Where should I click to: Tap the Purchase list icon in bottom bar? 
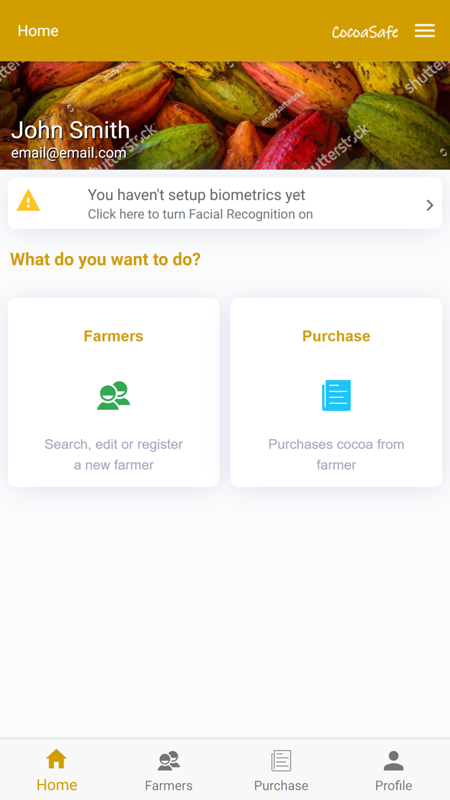pos(281,761)
